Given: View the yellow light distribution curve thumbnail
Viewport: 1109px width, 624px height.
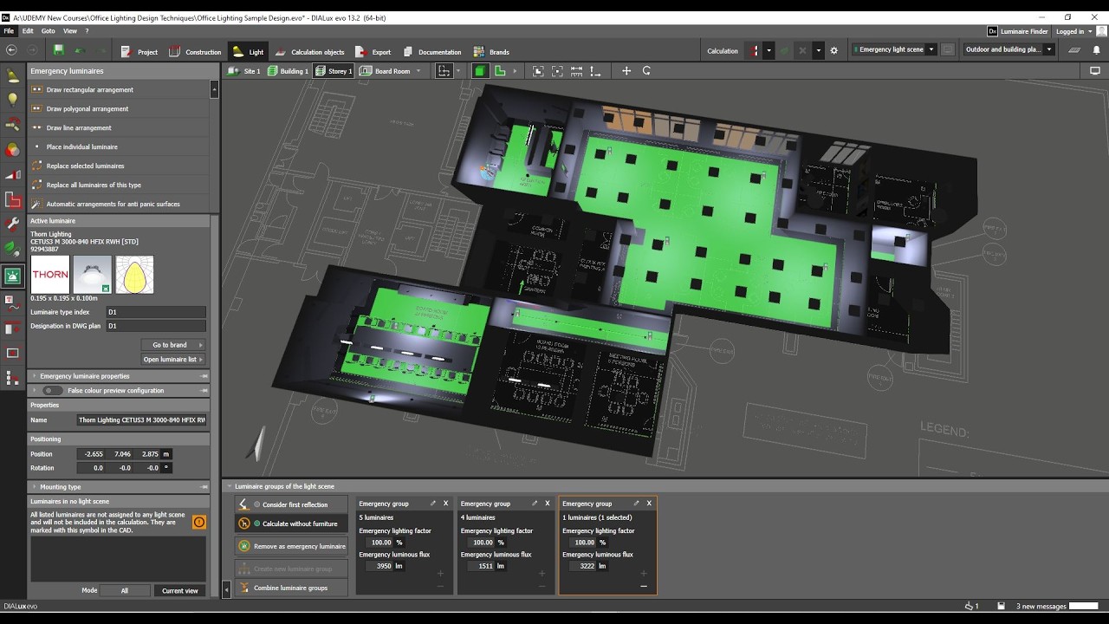Looking at the screenshot, I should [134, 274].
